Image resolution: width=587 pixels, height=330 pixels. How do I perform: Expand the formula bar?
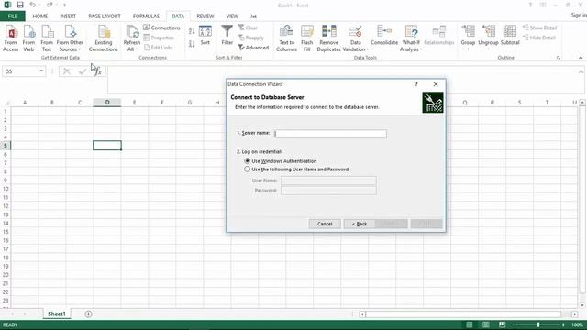(581, 71)
